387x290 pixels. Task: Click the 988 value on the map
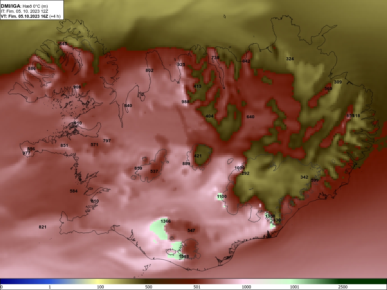[x=185, y=102]
